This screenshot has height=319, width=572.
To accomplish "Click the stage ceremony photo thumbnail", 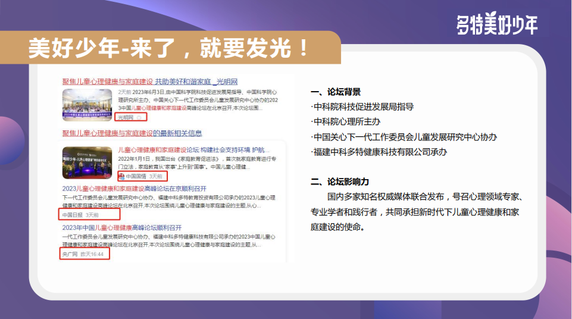I will point(87,162).
